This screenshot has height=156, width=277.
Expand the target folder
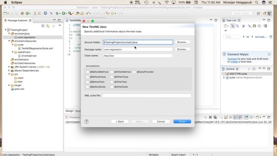9,85
